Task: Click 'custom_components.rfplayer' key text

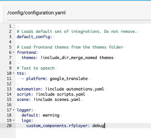Action: point(57,126)
